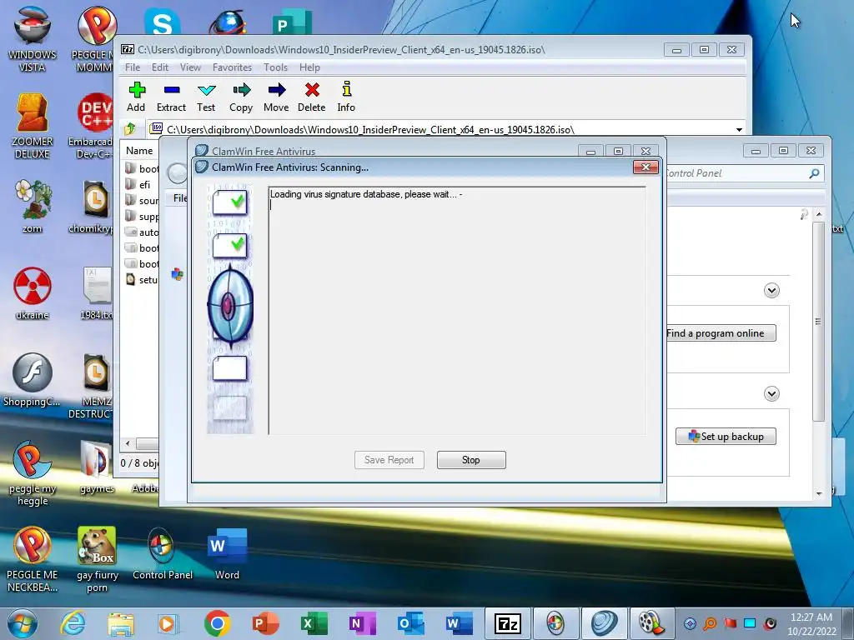Switch to the ClamWin taskbar button
This screenshot has width=854, height=640.
tap(604, 623)
